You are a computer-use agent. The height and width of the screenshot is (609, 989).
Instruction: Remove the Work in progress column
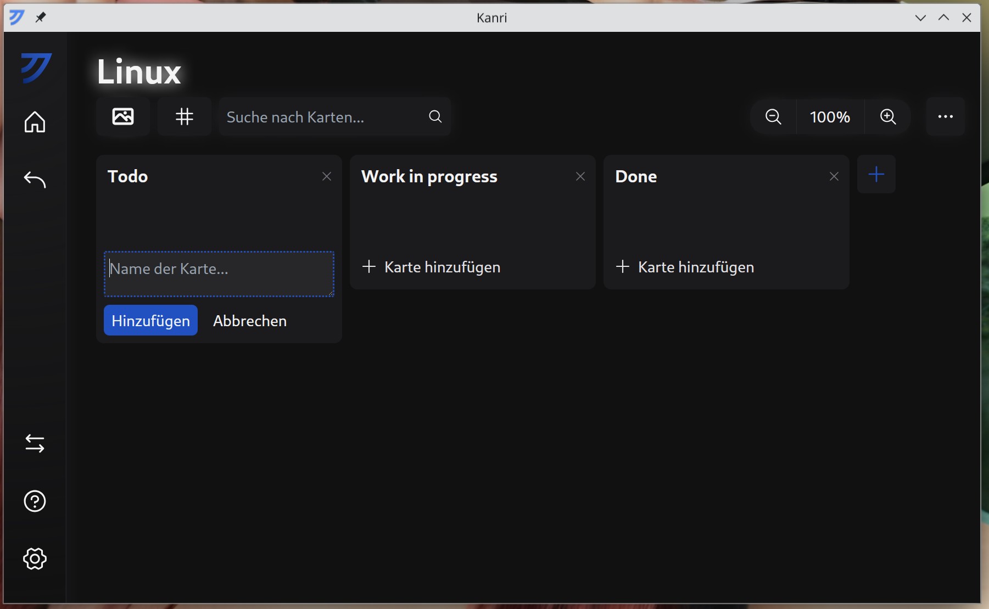580,176
